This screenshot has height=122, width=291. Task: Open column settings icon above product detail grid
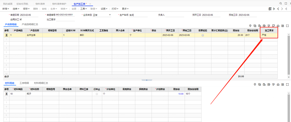(283, 26)
